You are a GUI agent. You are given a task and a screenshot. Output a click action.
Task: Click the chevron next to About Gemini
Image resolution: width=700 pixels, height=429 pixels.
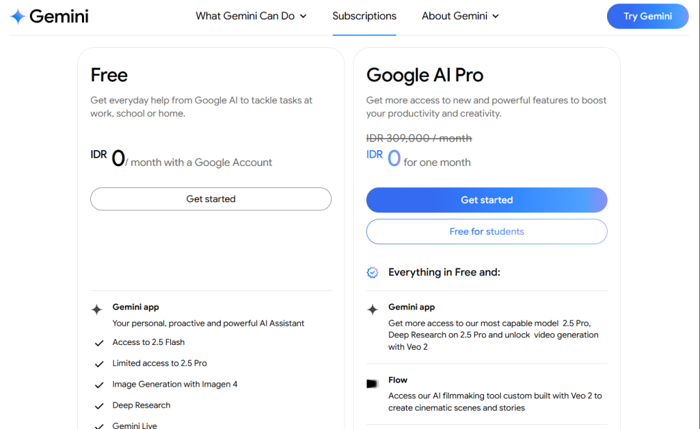(x=496, y=16)
